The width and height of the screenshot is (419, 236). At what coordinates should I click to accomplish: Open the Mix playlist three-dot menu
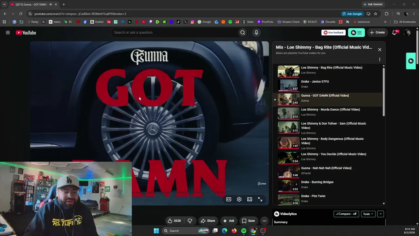380,60
